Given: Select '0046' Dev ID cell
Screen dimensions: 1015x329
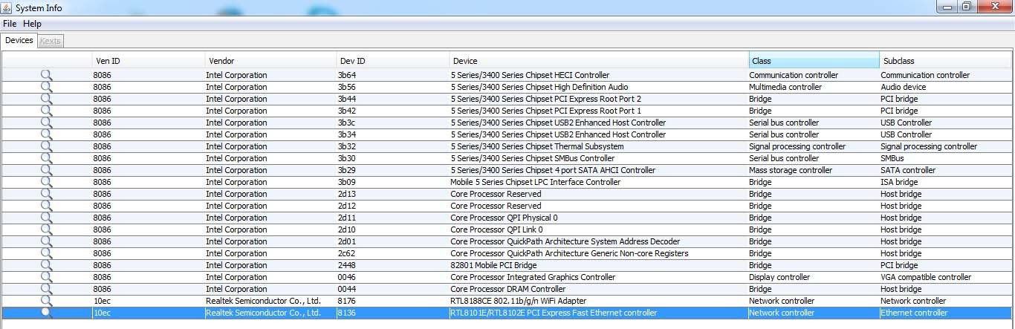Looking at the screenshot, I should [x=392, y=277].
